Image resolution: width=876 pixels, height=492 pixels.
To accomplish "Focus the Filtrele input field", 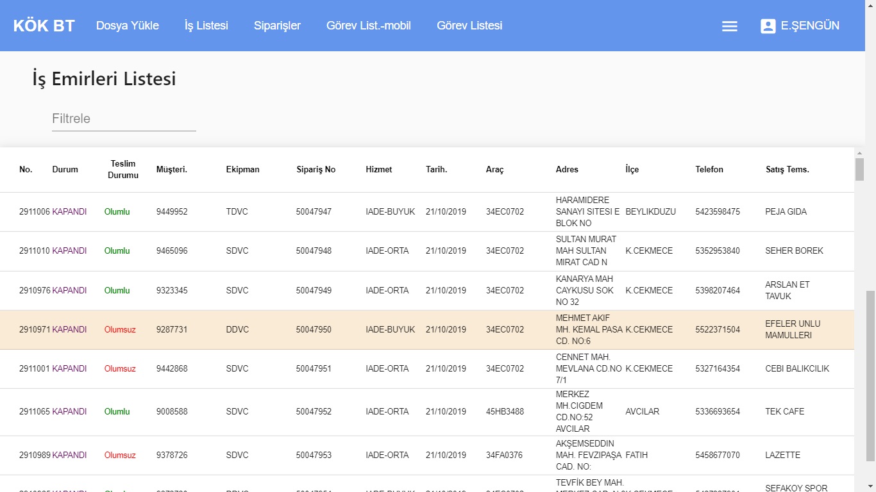I will point(124,119).
